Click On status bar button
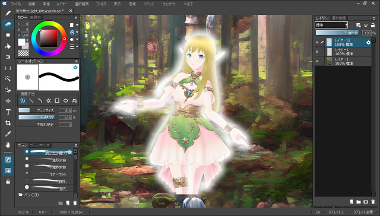This screenshot has width=380, height=216. point(318,212)
